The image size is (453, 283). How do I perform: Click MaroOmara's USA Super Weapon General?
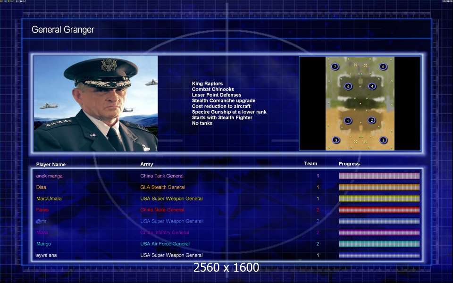[x=171, y=199]
